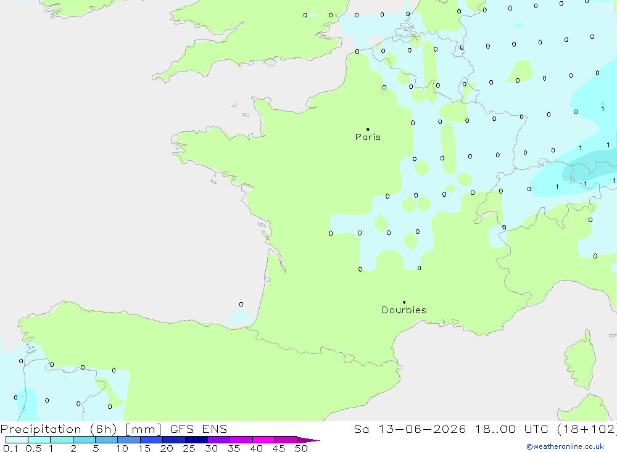Choose the 30–35 mm purple legend box
Image resolution: width=617 pixels, height=452 pixels.
pyautogui.click(x=219, y=440)
